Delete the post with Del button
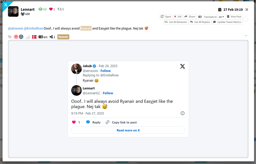Viewport: 256px width, 164px height. (178, 17)
